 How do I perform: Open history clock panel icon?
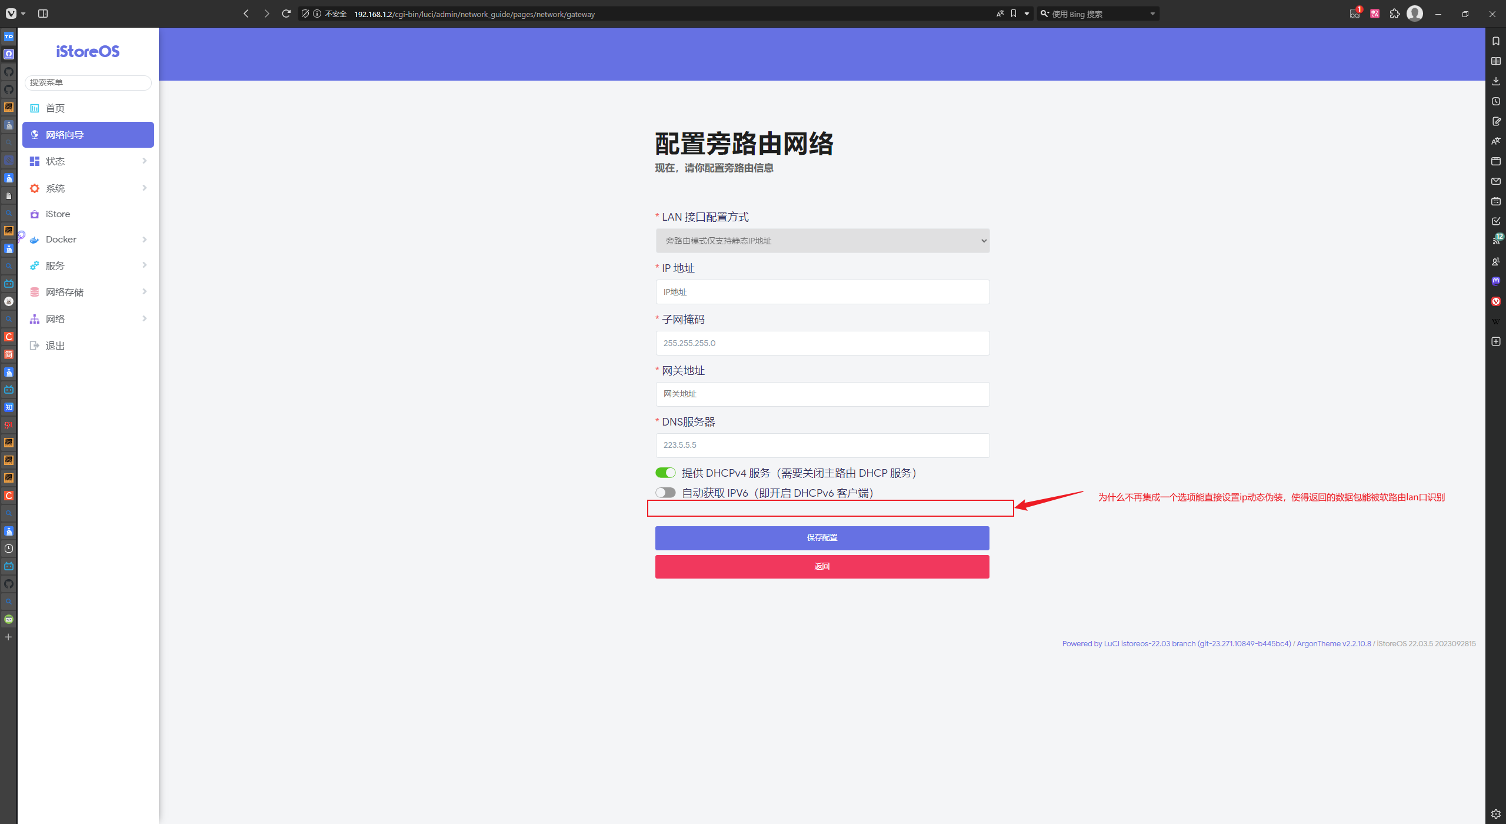coord(1495,101)
